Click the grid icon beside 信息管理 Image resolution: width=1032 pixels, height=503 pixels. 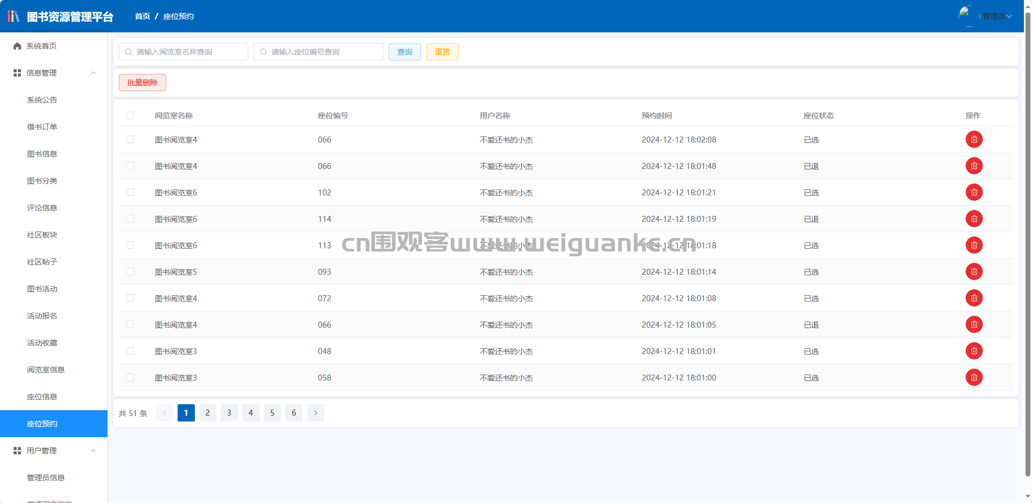(17, 73)
